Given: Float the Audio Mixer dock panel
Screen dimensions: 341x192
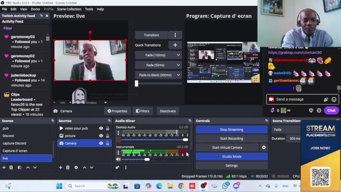Looking at the screenshot, I should click(190, 121).
